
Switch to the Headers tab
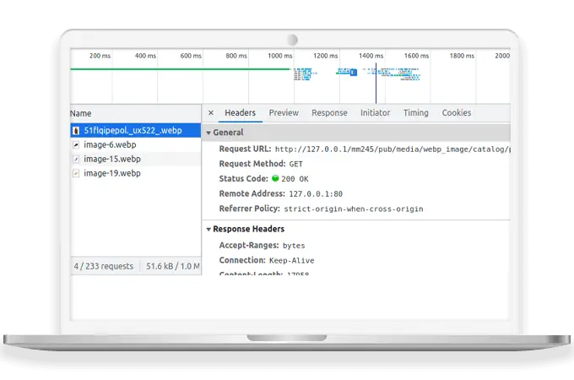pos(240,113)
